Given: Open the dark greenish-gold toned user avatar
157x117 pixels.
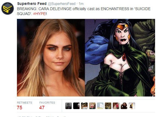Looking at the screenshot, I should pos(108,106).
